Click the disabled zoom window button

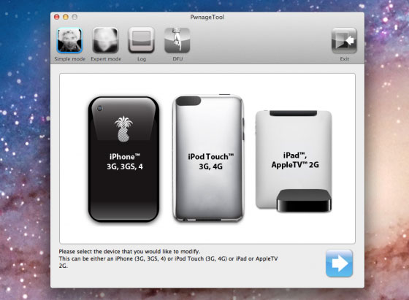point(74,17)
